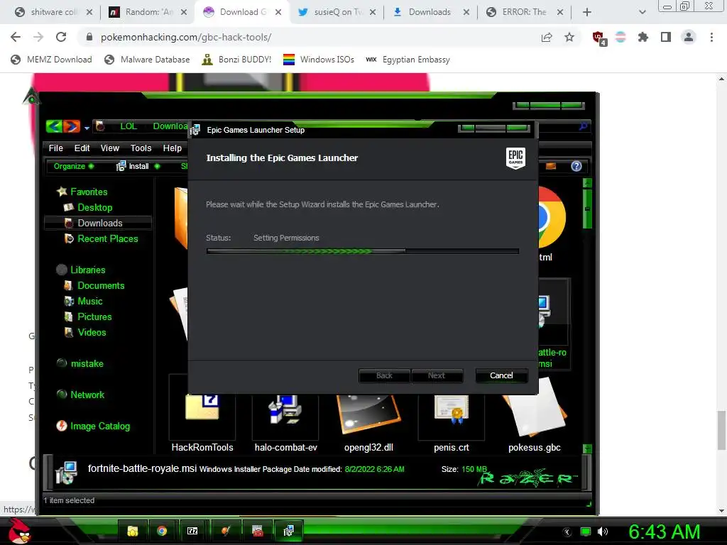The height and width of the screenshot is (545, 727).
Task: Select Image Catalog in navigation pane
Action: (93, 426)
